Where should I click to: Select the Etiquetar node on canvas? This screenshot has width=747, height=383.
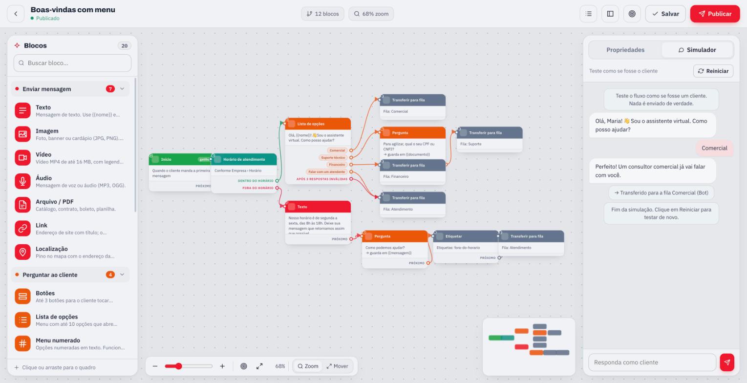coord(466,247)
